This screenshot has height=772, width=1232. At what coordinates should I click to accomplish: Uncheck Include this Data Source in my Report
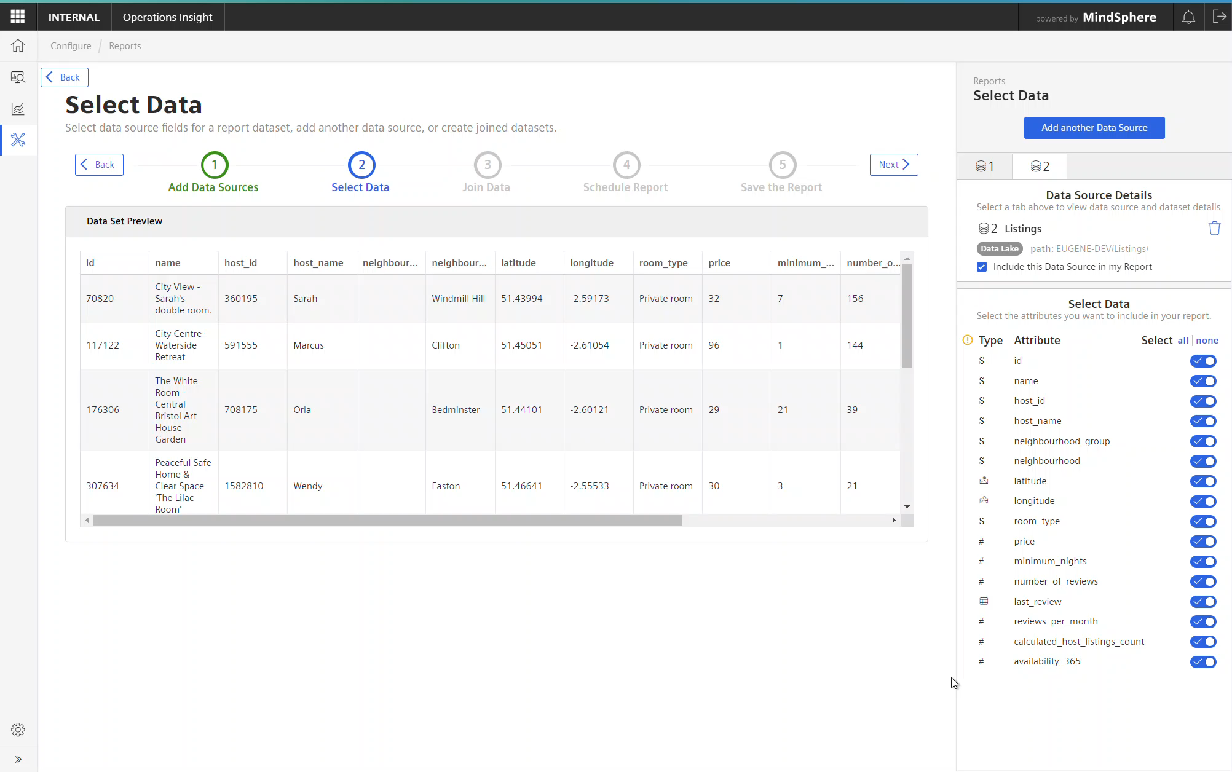tap(982, 267)
